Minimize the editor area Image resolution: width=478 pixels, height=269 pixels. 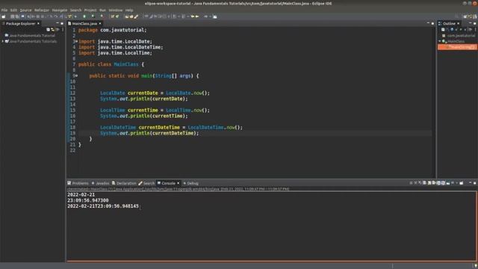point(428,23)
